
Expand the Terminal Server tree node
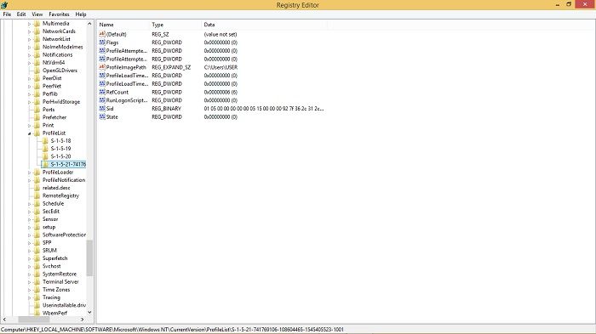point(29,282)
